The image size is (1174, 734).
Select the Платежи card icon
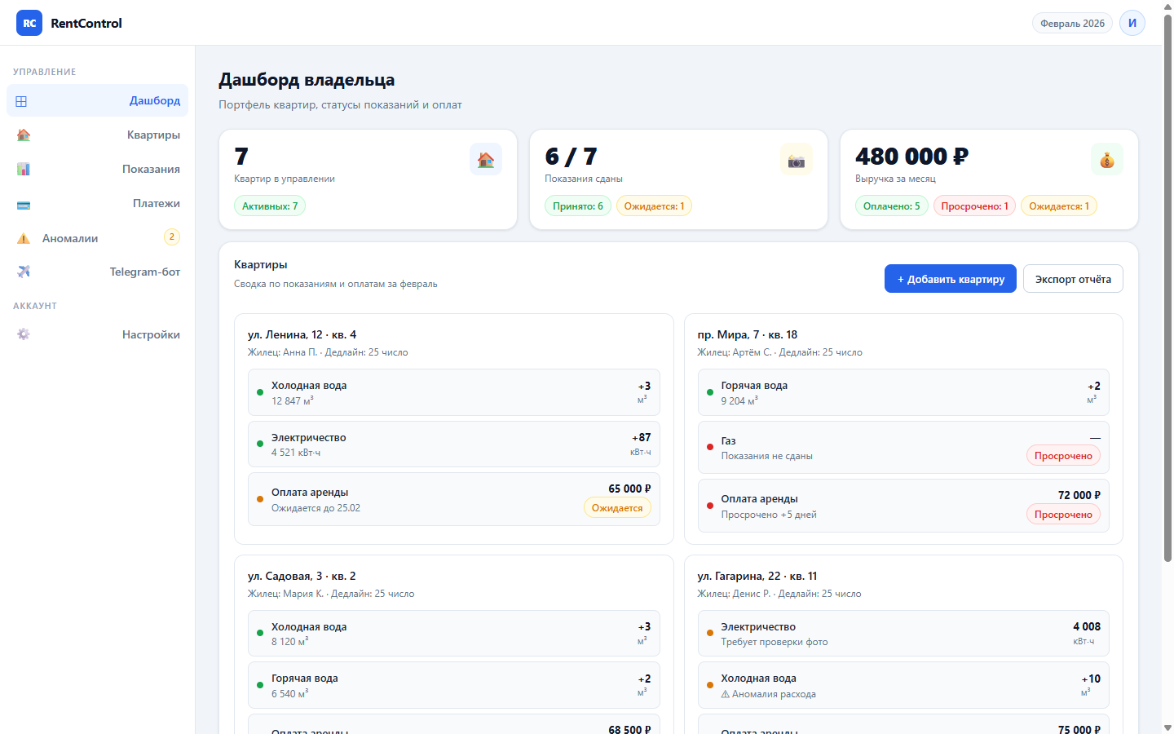click(x=24, y=203)
